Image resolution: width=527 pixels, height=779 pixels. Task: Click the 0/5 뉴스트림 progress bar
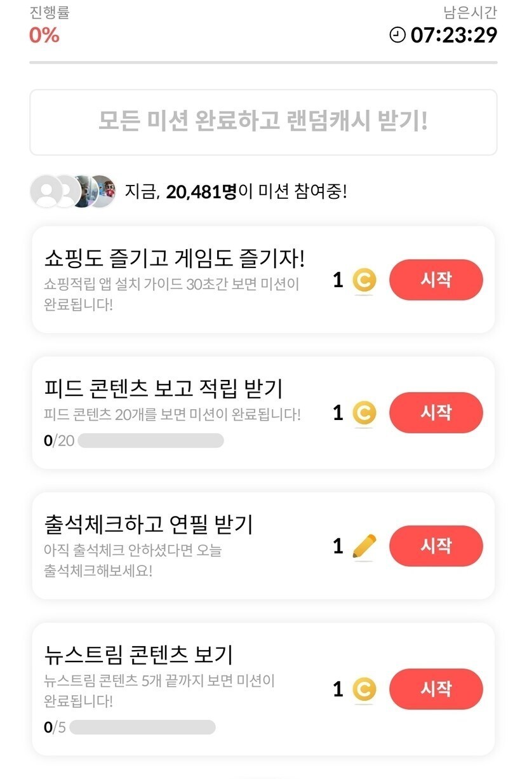pyautogui.click(x=142, y=727)
